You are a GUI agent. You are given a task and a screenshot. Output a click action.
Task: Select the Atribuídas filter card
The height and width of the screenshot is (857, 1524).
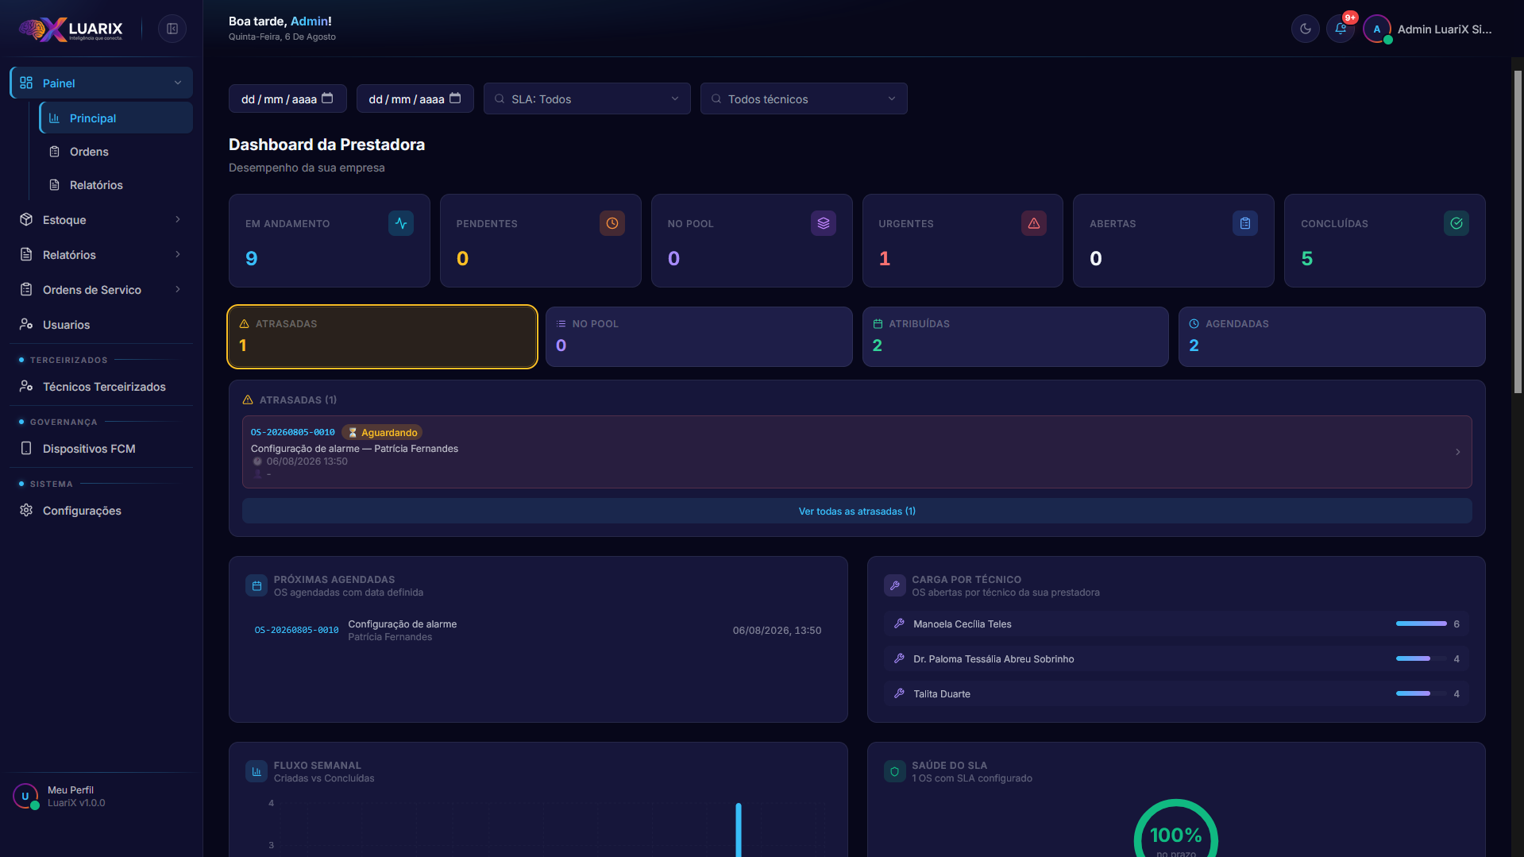click(1015, 336)
